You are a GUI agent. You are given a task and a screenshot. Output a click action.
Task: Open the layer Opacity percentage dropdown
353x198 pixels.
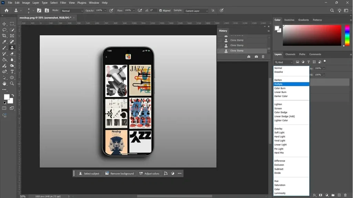point(324,69)
